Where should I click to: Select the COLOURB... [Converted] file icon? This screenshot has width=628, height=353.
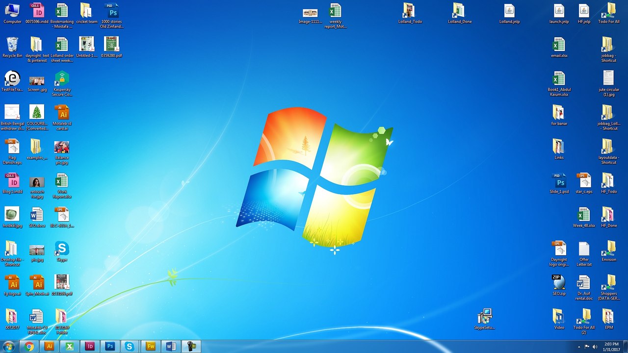pos(37,118)
